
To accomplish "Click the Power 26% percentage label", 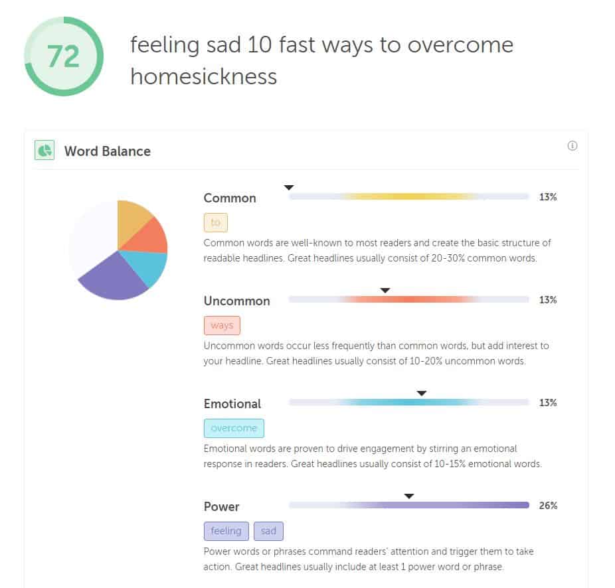I will click(x=548, y=506).
